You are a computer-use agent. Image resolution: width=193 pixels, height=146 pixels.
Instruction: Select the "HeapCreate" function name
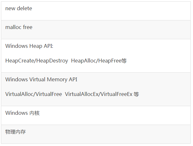pos(20,61)
